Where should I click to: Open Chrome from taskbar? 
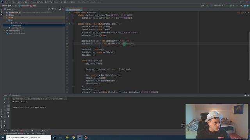(73, 137)
